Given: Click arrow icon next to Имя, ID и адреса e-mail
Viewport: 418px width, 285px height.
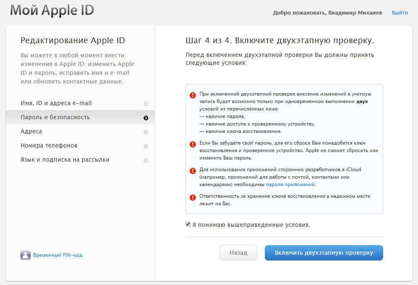Looking at the screenshot, I should [x=146, y=104].
